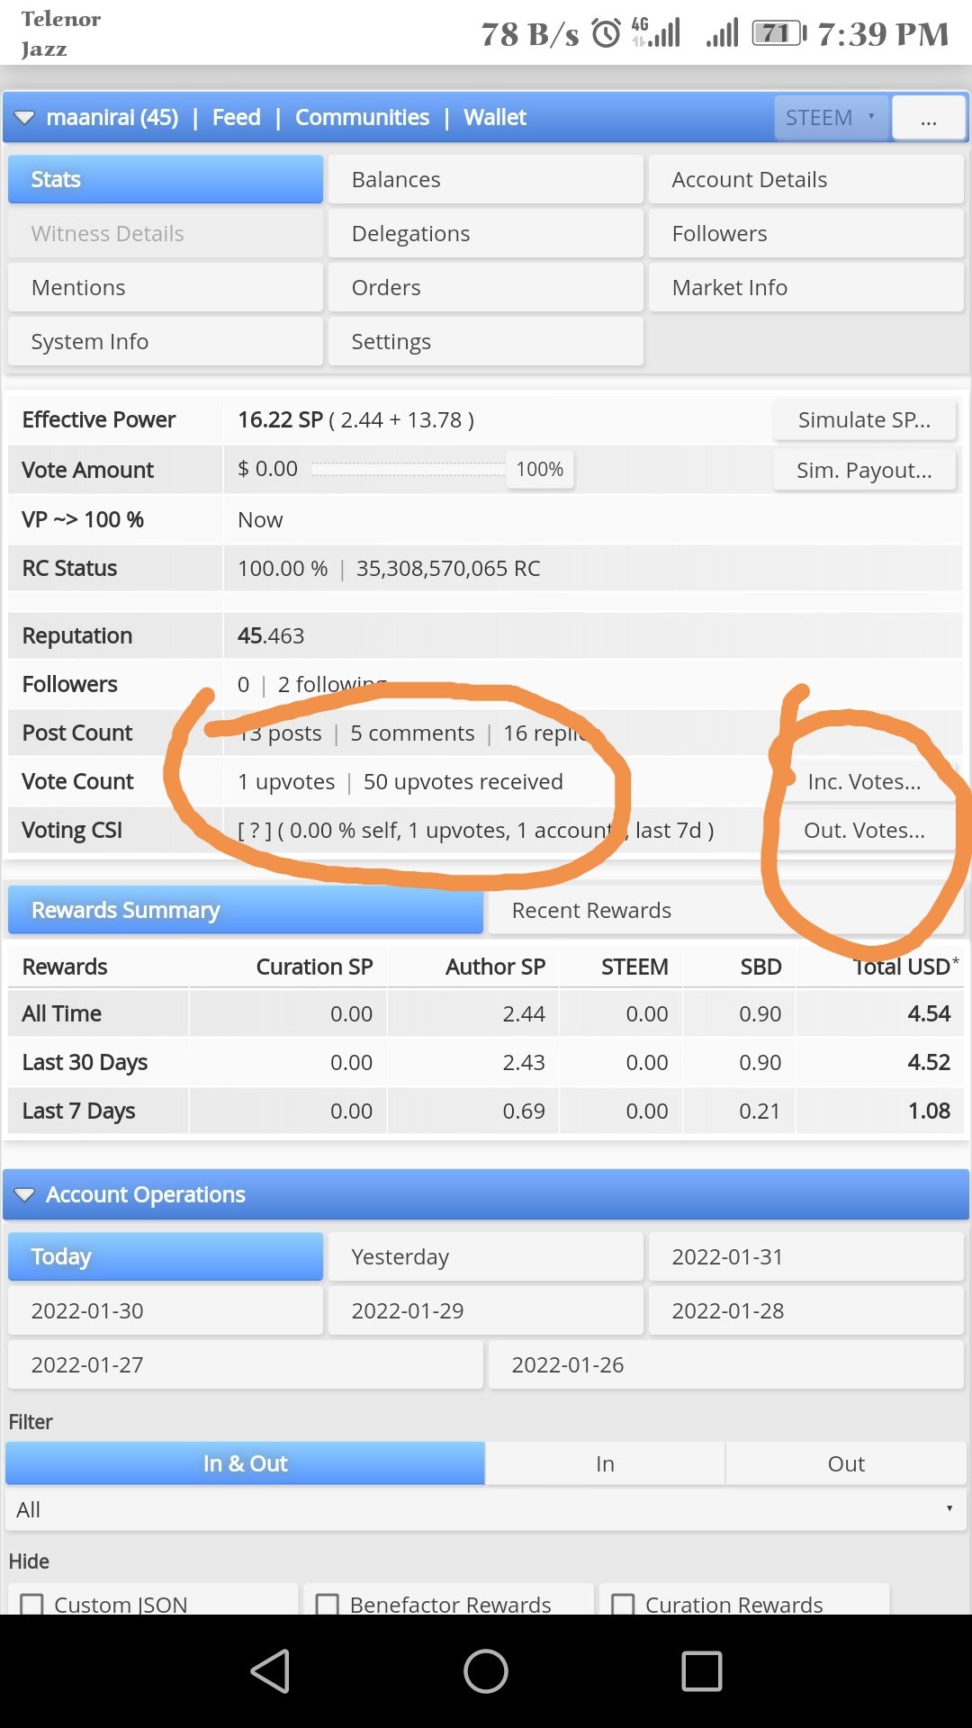The image size is (972, 1728).
Task: Open the STEEM chain dropdown
Action: click(x=832, y=118)
